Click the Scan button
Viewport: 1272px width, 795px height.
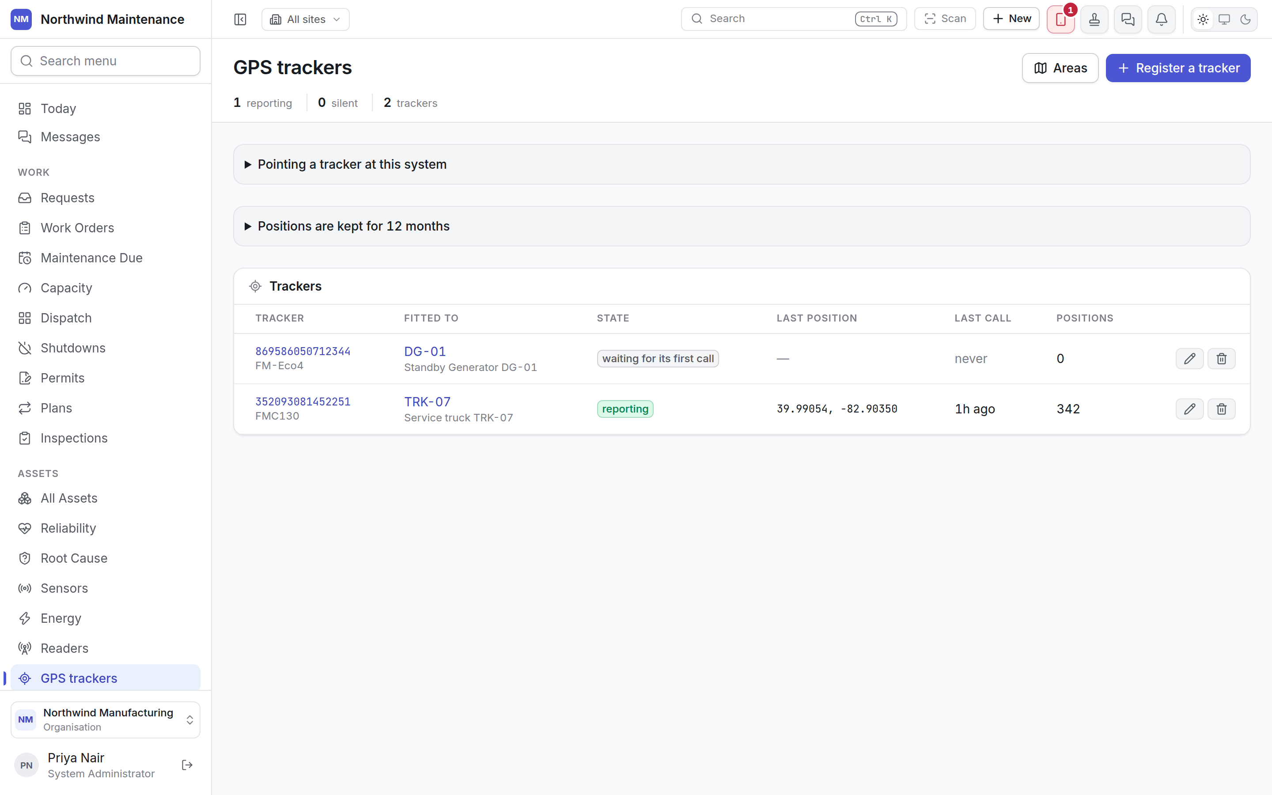[945, 19]
